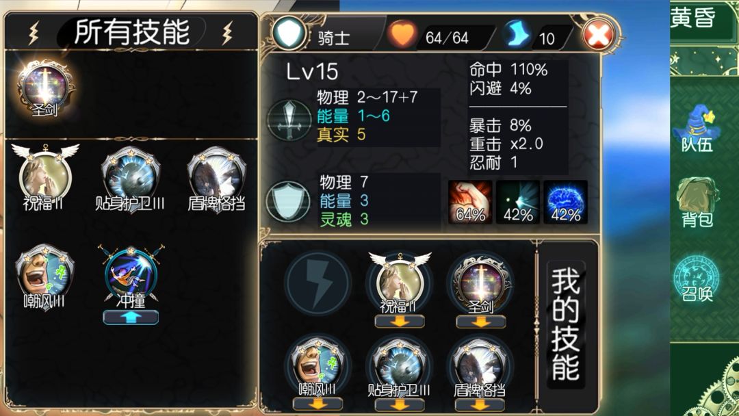Click the empty lightning skill slot

click(x=317, y=283)
